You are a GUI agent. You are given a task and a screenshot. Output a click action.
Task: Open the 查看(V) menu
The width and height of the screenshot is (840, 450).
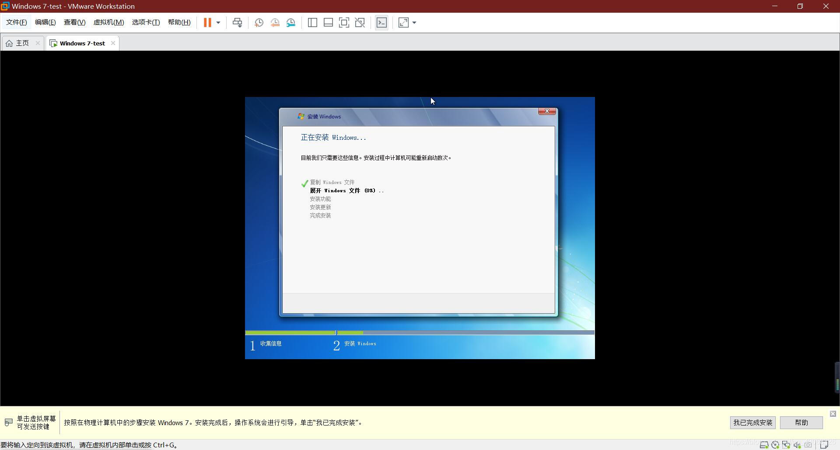point(74,22)
